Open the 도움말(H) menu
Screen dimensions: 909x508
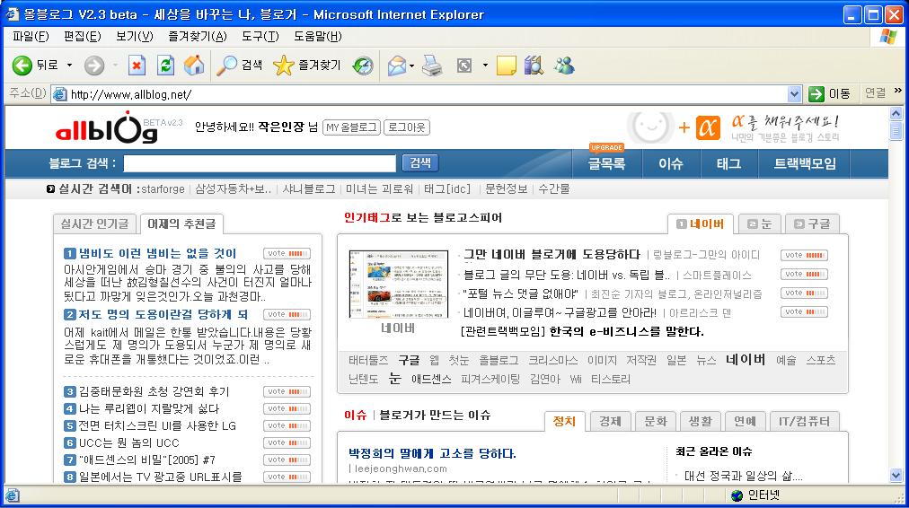coord(318,37)
